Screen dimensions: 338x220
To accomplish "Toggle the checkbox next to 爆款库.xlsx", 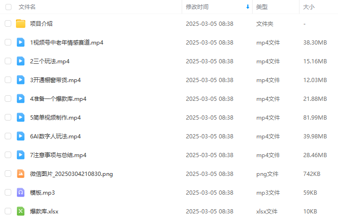I will [x=8, y=211].
